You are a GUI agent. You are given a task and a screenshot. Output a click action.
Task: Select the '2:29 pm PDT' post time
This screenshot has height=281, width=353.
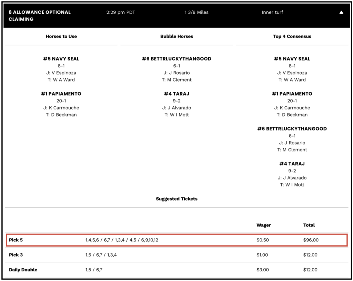point(121,12)
